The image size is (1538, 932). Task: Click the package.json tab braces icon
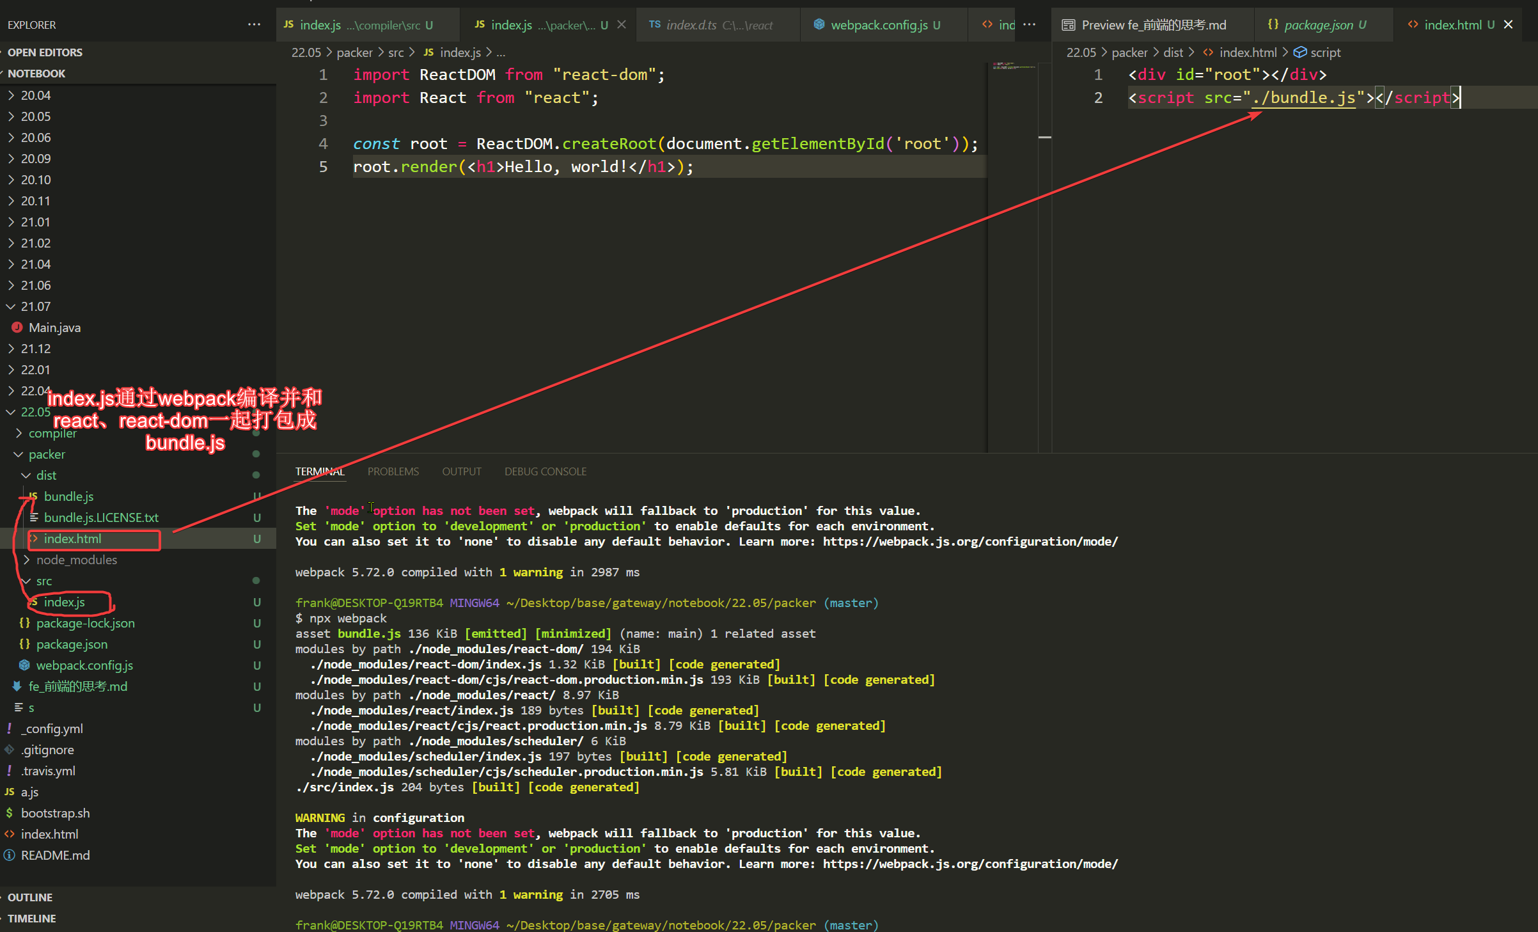(1273, 25)
